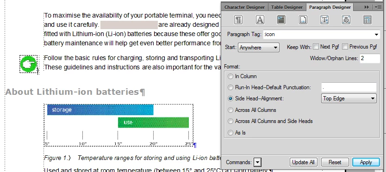
Task: Open the panel options menu icon
Action: pos(378,7)
